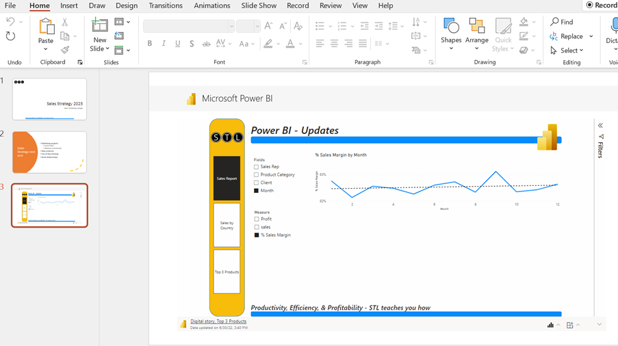
Task: Click the Reset slide icon
Action: (x=119, y=36)
